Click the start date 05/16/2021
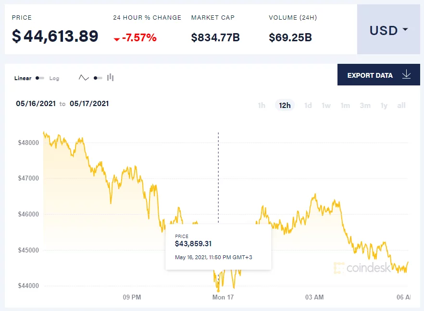424x311 pixels. pos(36,104)
